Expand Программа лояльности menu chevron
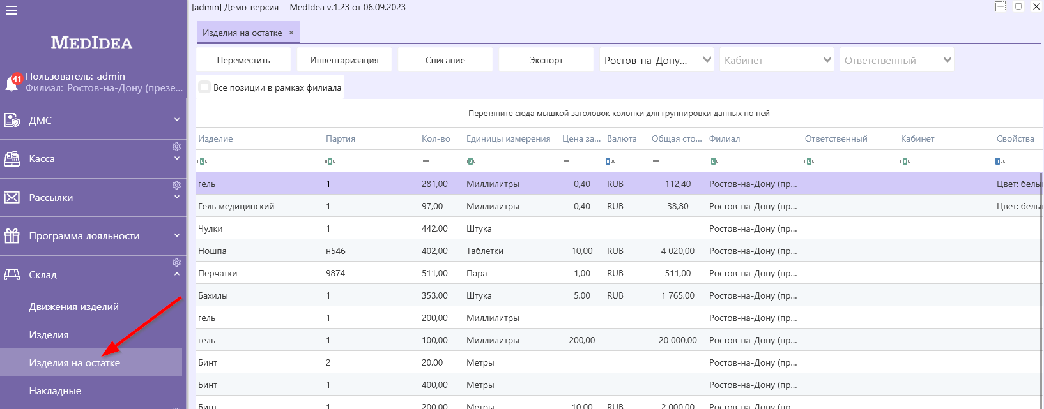Image resolution: width=1044 pixels, height=409 pixels. click(177, 235)
